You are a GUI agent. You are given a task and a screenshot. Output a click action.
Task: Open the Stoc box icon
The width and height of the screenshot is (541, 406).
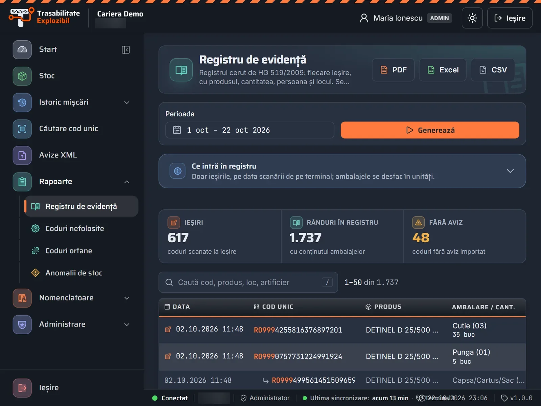click(22, 76)
